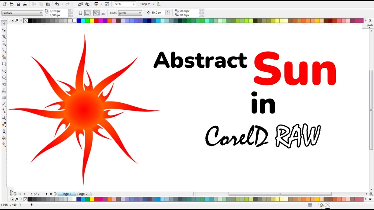Redo the last undone action
Screen dimensions: 374x210
[x=67, y=4]
